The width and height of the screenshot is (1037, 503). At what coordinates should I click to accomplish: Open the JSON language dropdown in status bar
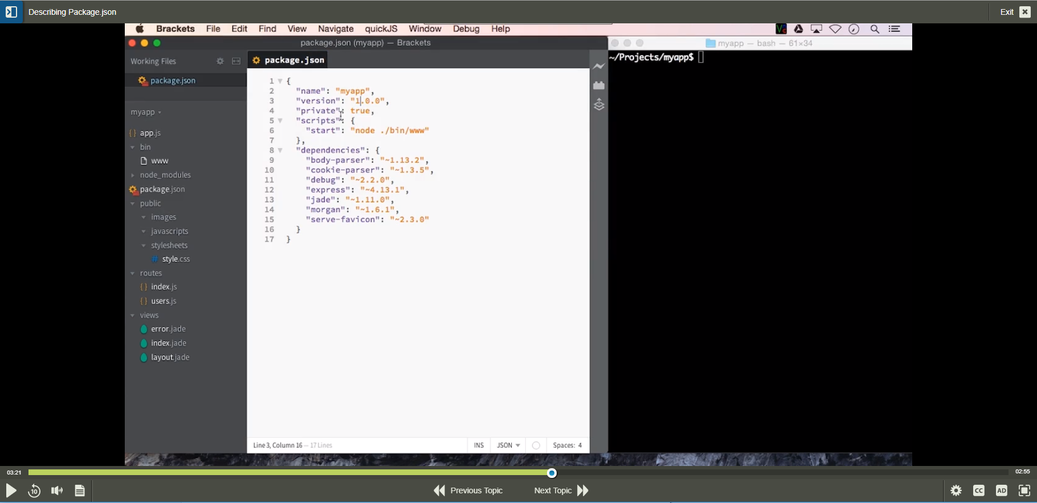tap(508, 445)
